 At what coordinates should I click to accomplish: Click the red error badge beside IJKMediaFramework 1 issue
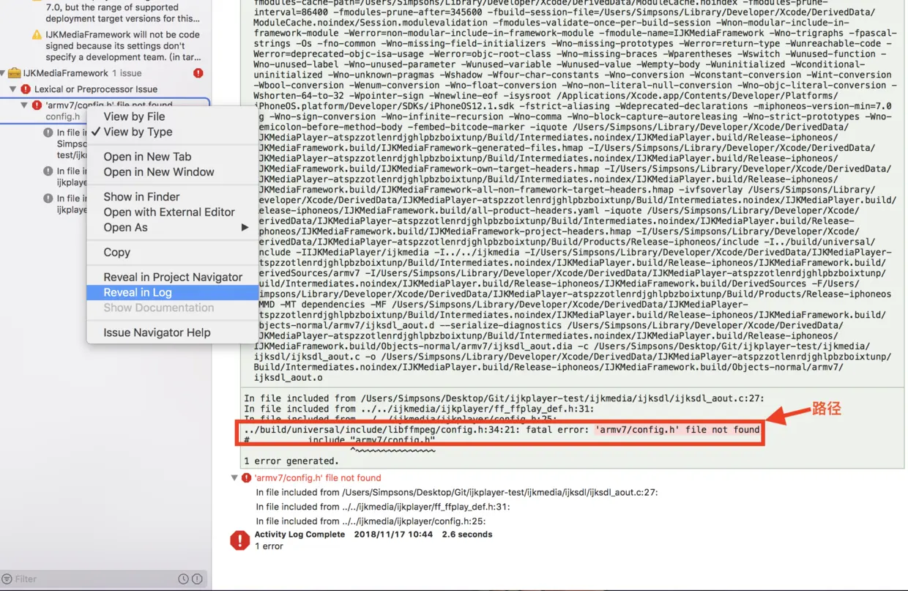point(198,73)
